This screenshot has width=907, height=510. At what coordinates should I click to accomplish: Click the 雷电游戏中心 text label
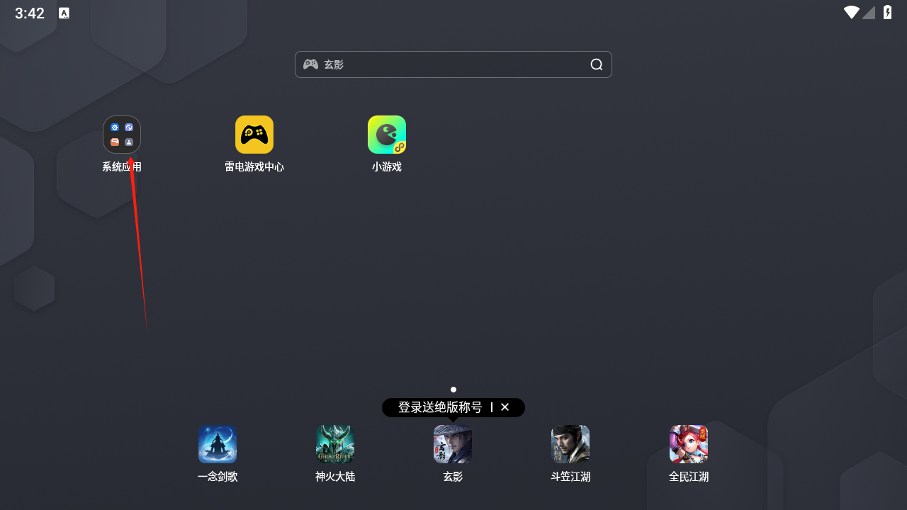254,167
